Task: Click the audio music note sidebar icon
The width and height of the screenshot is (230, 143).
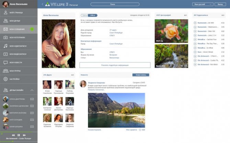Action: click(x=5, y=46)
